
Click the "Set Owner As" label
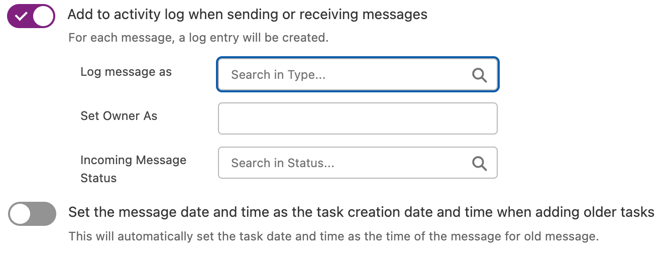pos(119,116)
